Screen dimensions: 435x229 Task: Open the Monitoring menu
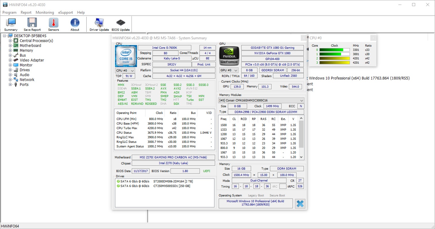tap(45, 12)
